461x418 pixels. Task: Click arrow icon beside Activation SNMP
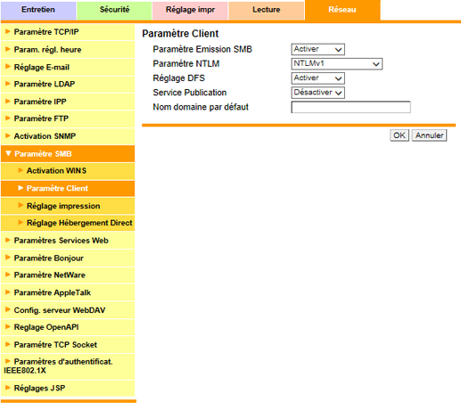coord(8,135)
